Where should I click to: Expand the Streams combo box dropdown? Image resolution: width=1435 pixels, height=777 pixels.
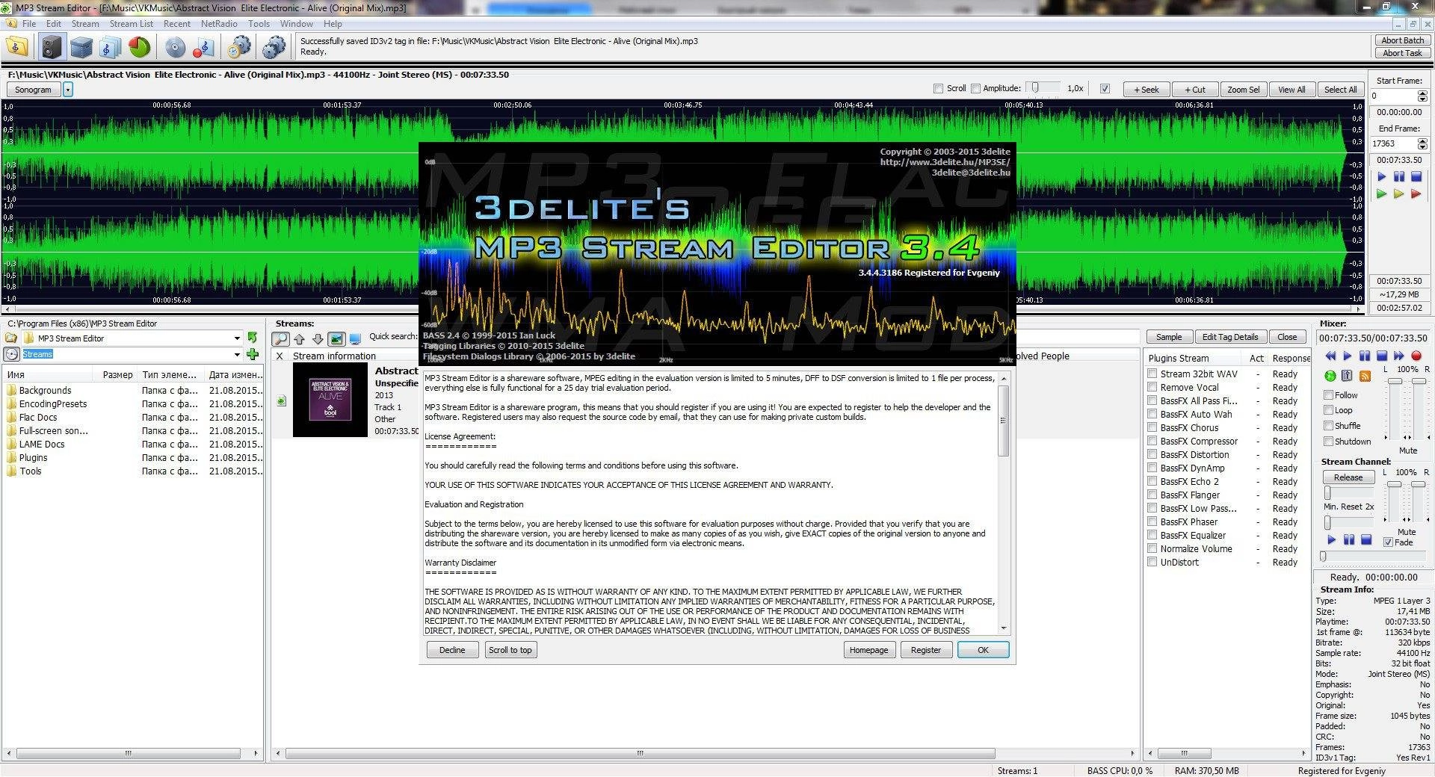[x=237, y=354]
